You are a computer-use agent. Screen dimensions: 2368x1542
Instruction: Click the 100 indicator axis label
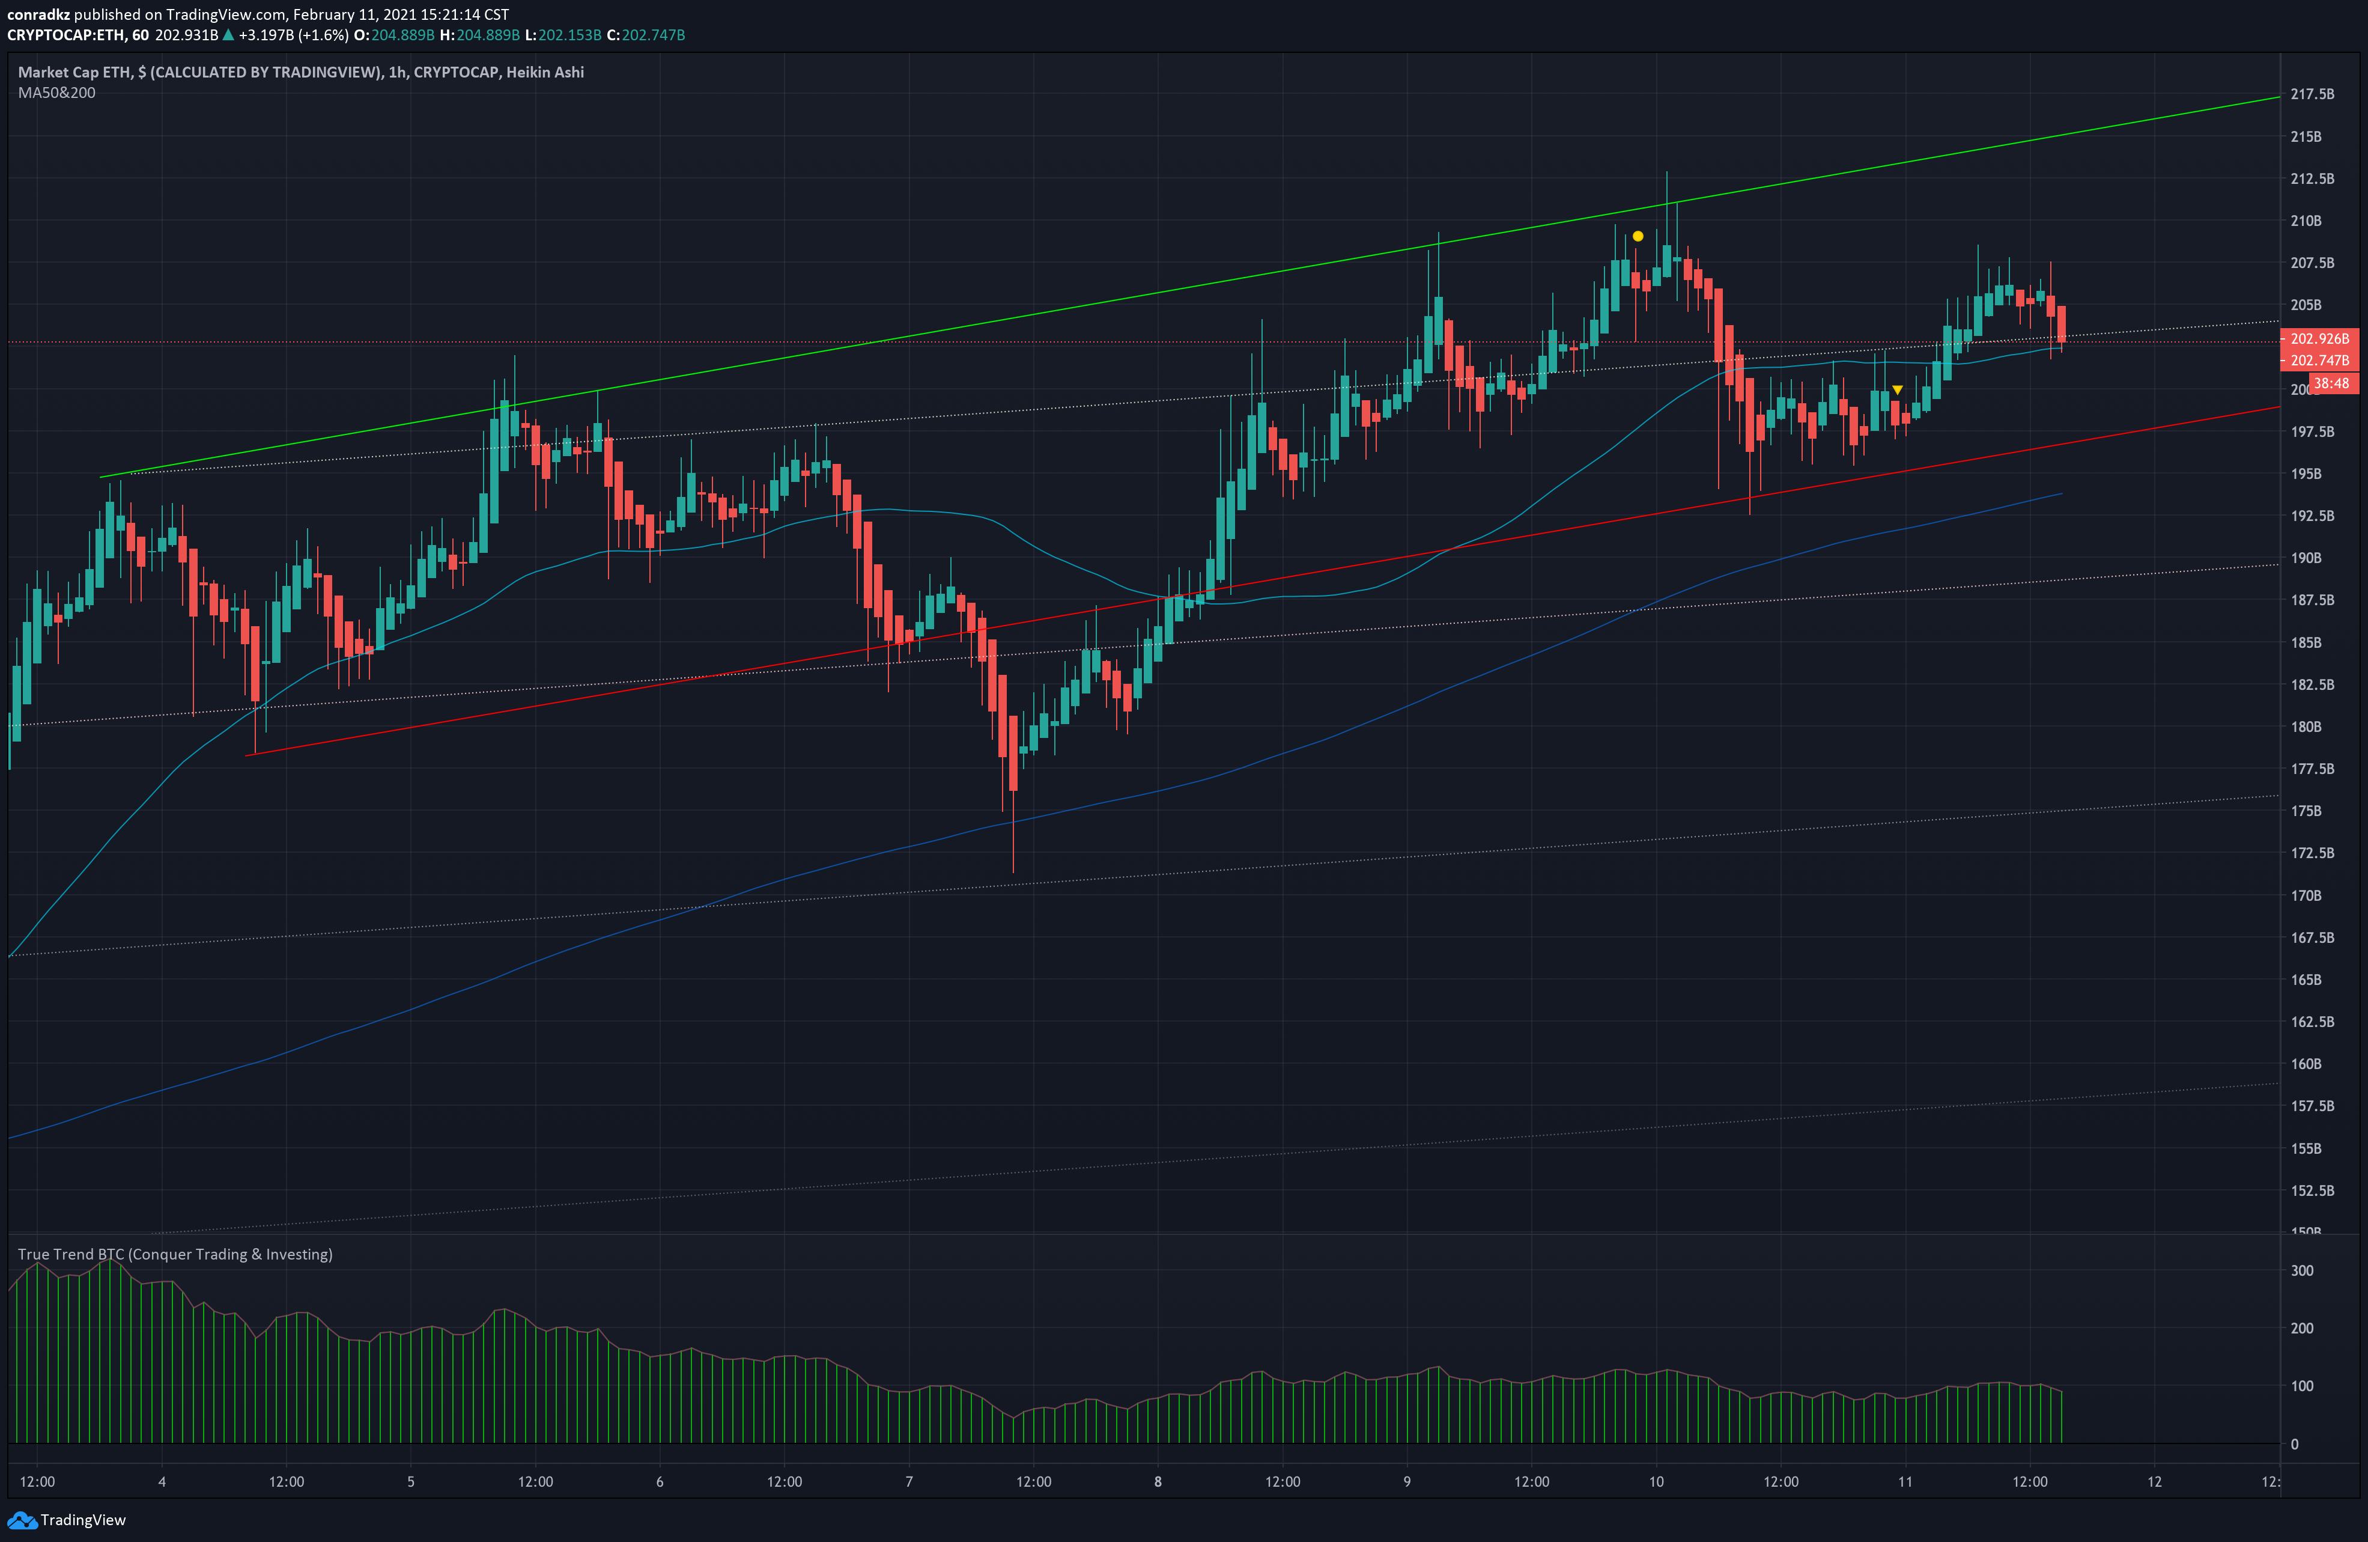(x=2303, y=1386)
